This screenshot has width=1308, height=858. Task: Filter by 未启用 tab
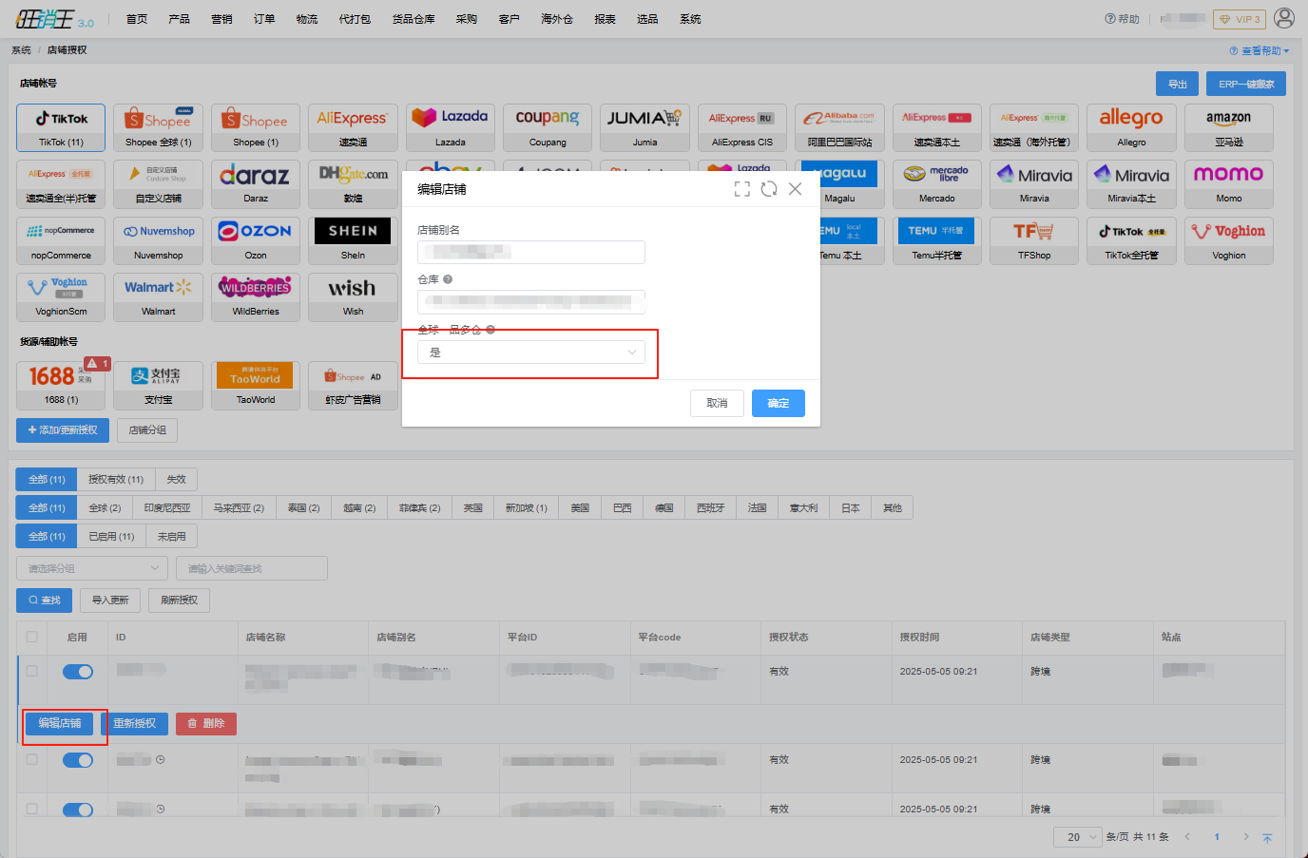pos(172,536)
